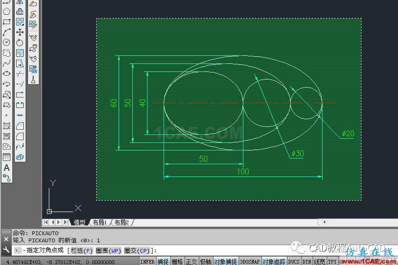Screen dimensions: 398x265
Task: Select the Edit Array tool
Action: pyautogui.click(x=33, y=25)
